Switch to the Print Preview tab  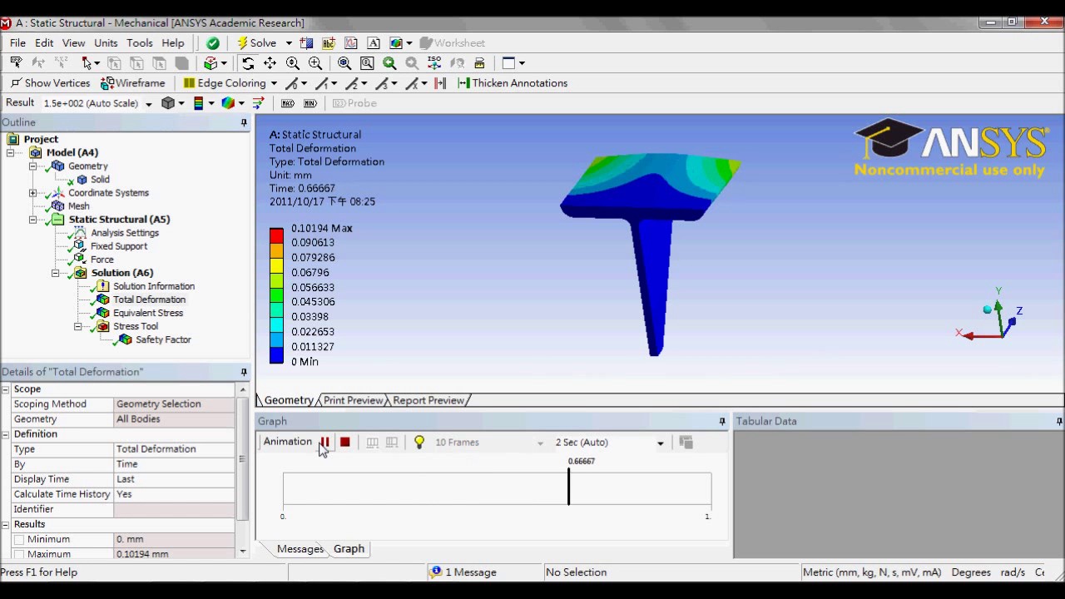point(354,400)
